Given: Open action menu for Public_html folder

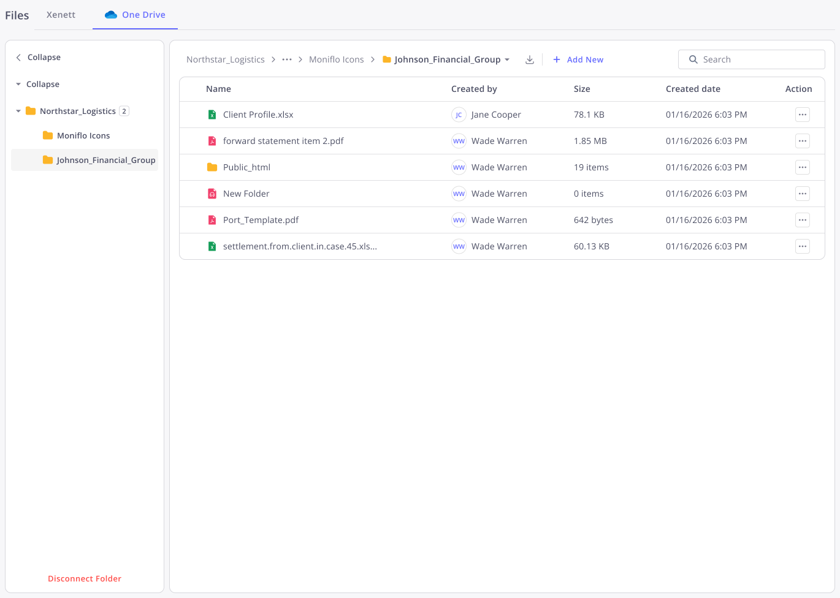Looking at the screenshot, I should pyautogui.click(x=803, y=167).
